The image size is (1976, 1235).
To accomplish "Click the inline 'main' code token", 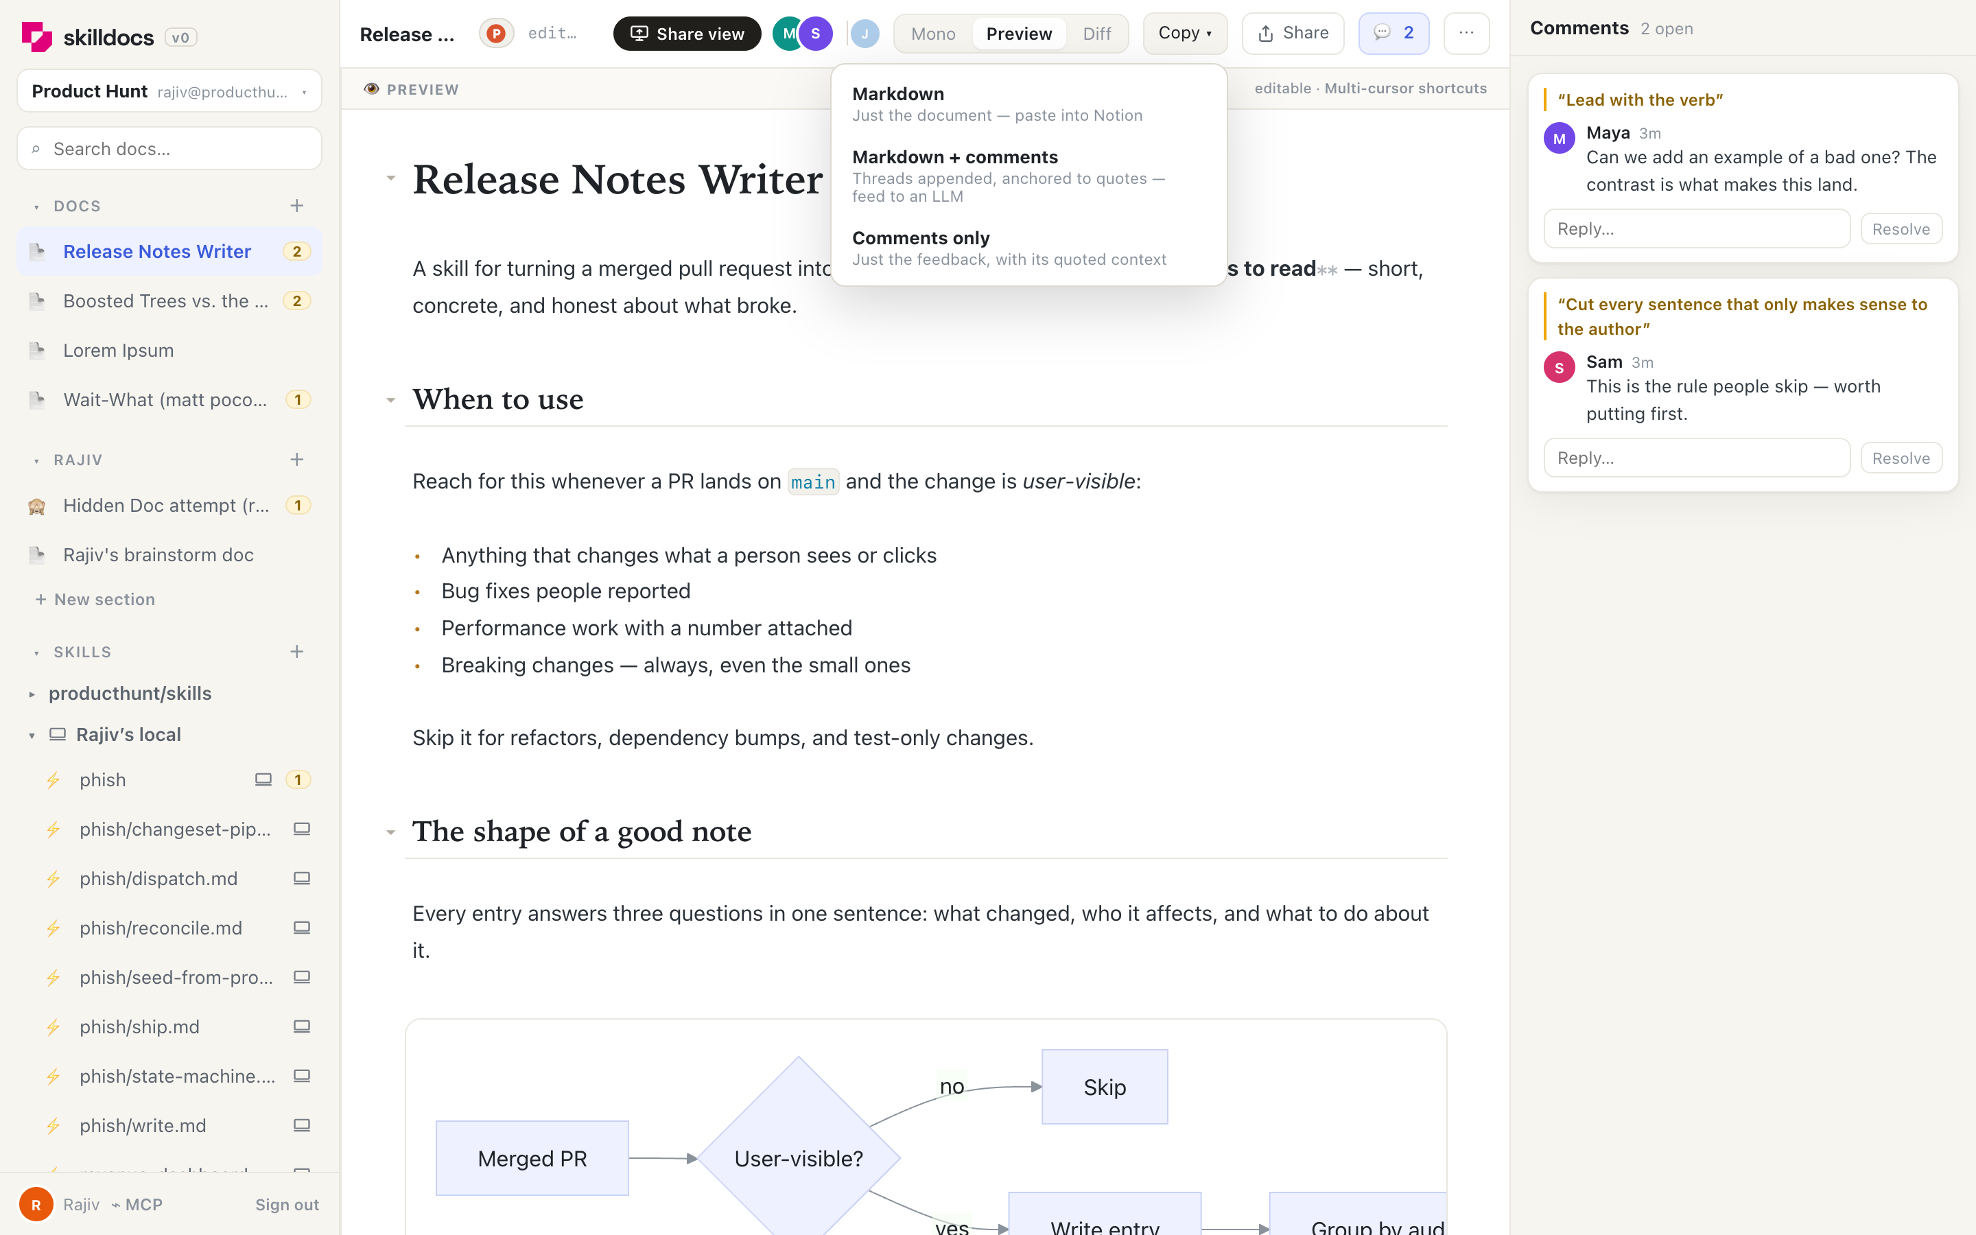I will [812, 482].
